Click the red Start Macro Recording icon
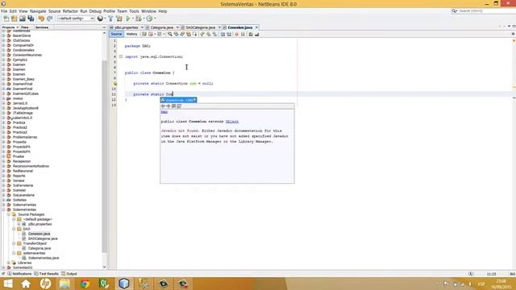Image resolution: width=516 pixels, height=290 pixels. pos(236,34)
